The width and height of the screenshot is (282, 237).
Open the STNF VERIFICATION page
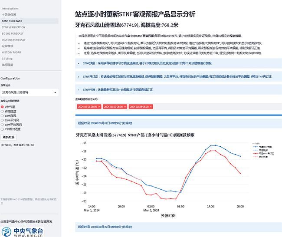(x=13, y=27)
